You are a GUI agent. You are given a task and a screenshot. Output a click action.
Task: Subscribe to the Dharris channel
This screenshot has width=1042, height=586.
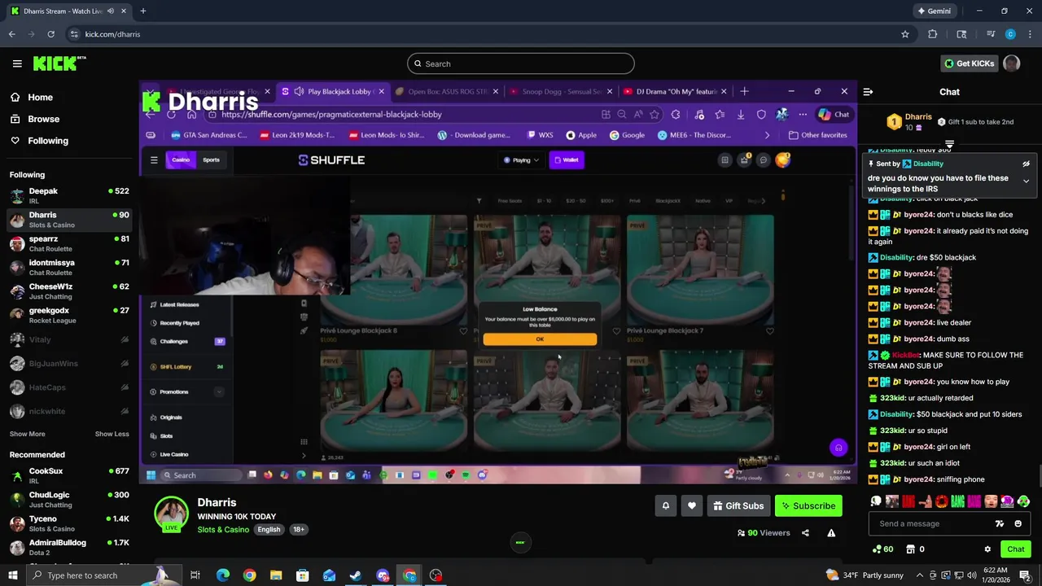pos(808,506)
